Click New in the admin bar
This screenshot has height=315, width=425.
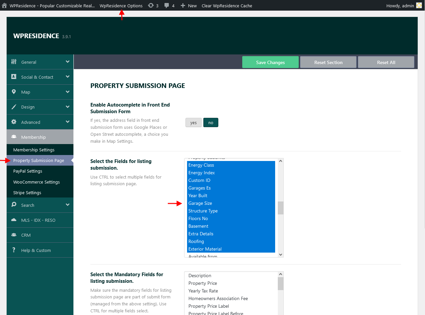tap(192, 6)
